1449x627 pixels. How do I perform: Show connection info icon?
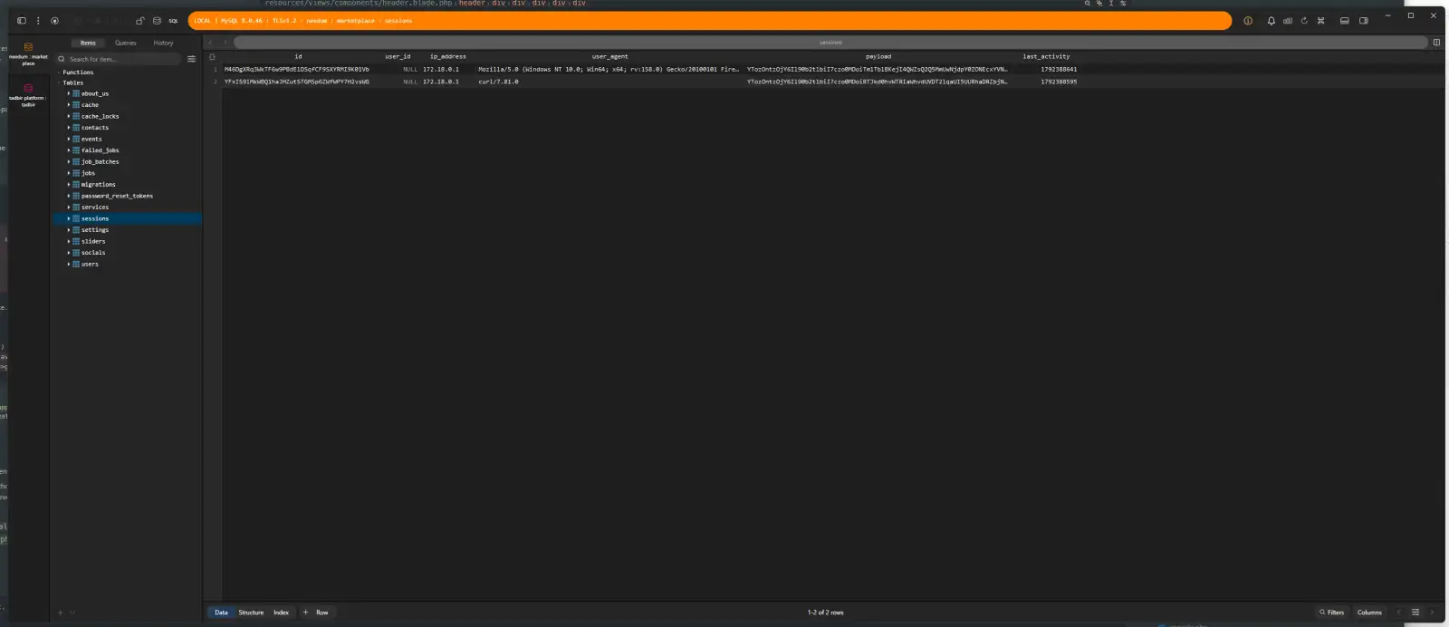coord(1248,21)
